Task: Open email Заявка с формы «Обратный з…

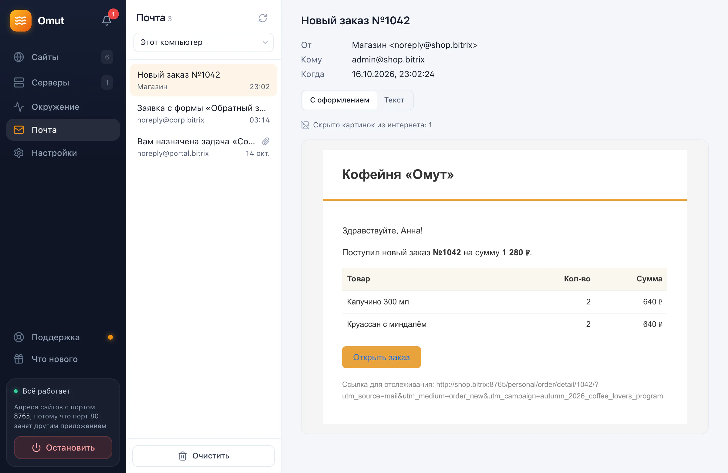Action: pyautogui.click(x=204, y=113)
